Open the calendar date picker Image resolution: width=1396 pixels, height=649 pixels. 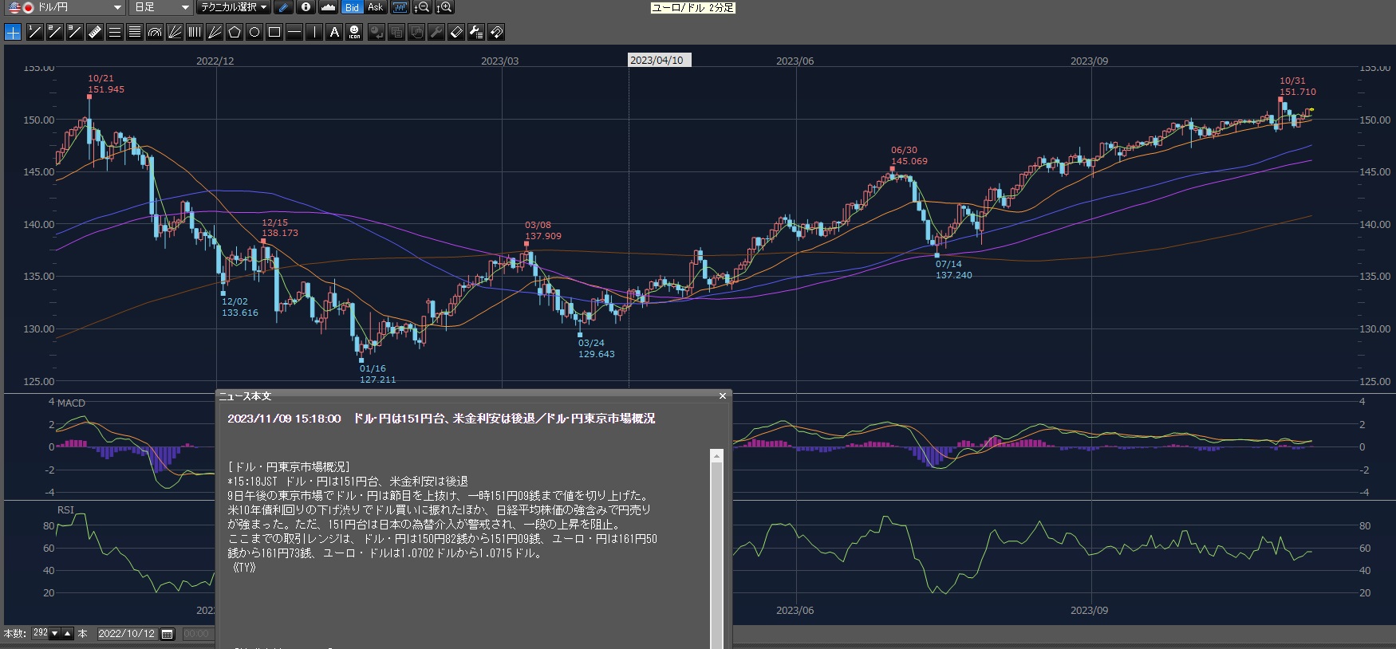(x=168, y=634)
